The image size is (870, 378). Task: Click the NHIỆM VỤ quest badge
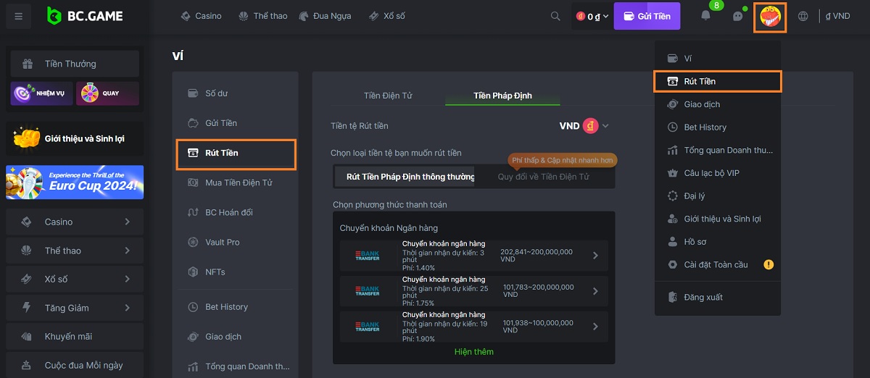click(x=41, y=93)
